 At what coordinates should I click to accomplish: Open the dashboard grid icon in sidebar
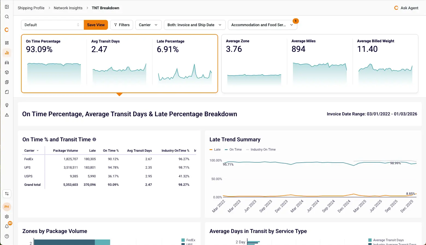[7, 43]
